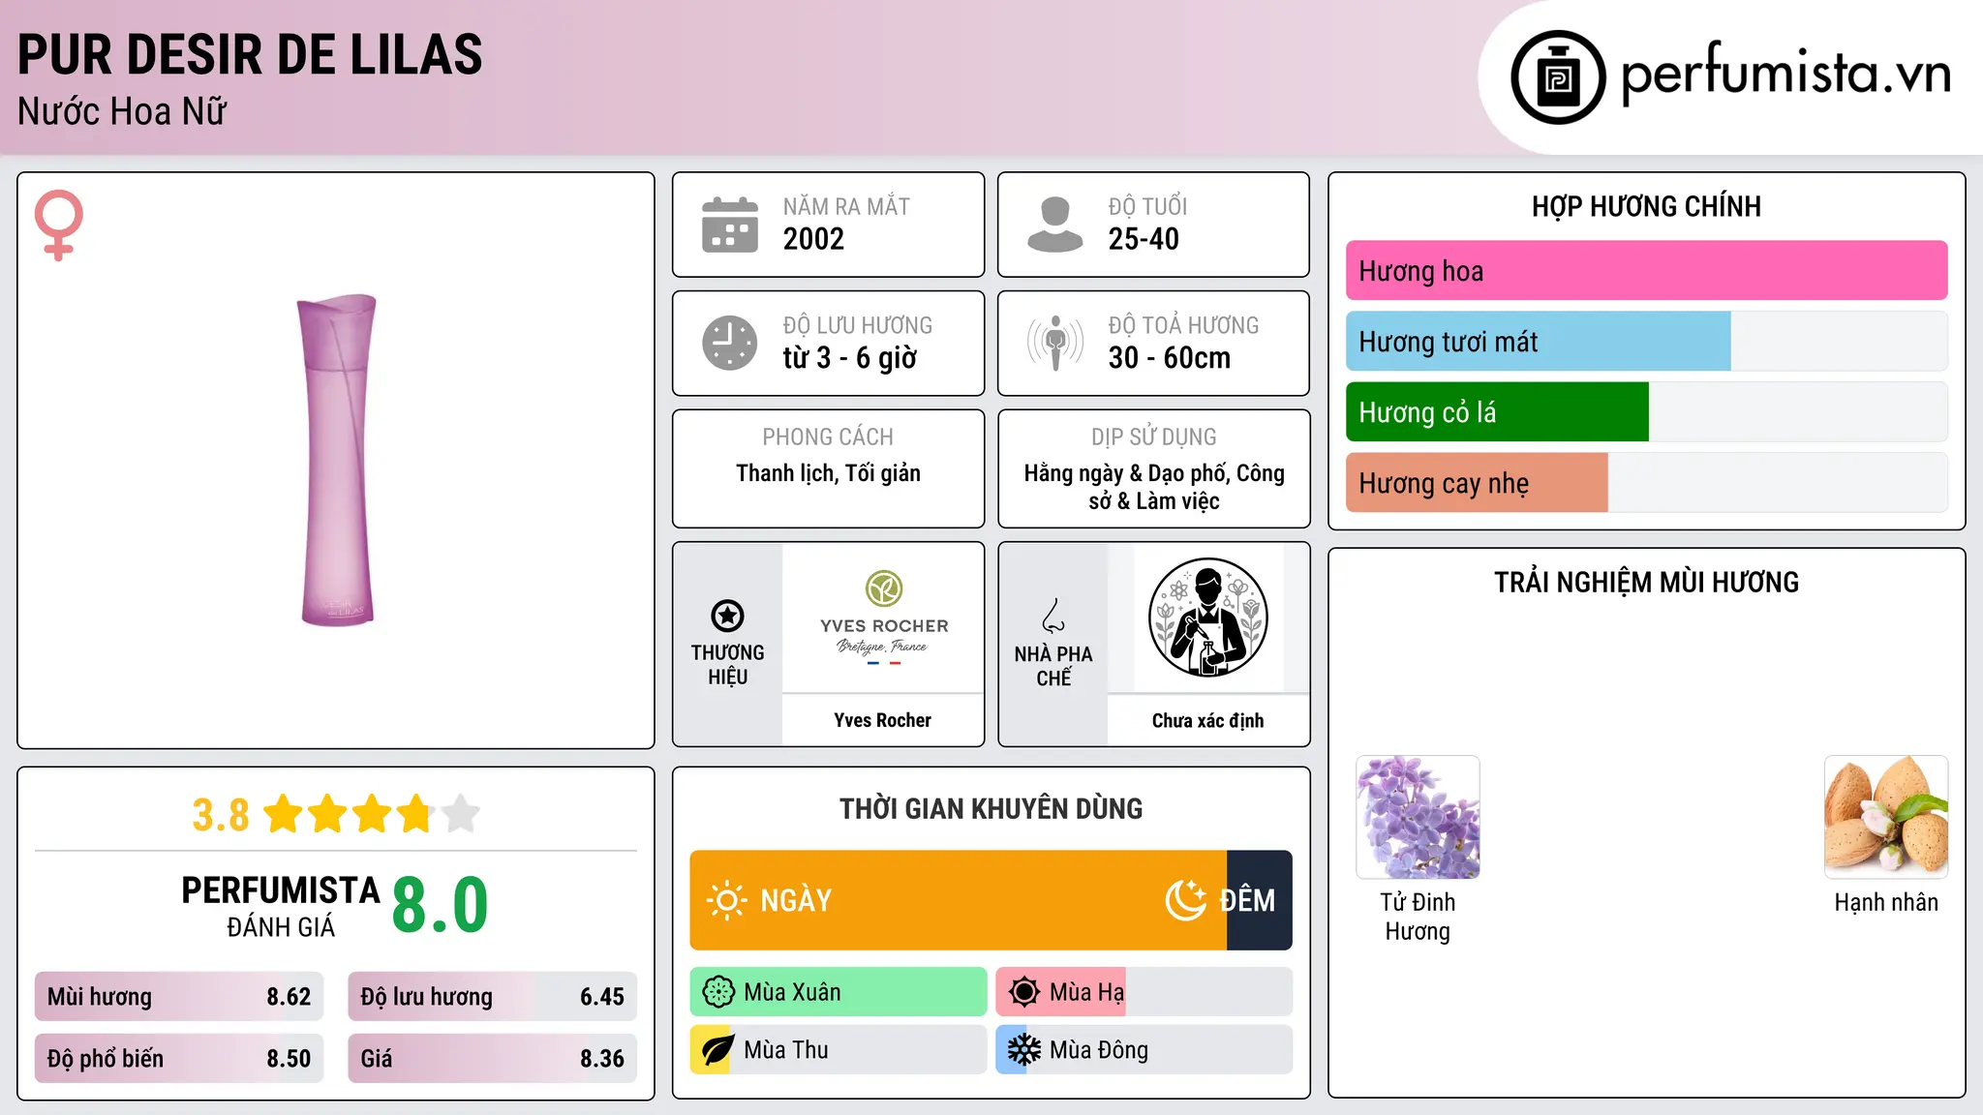The width and height of the screenshot is (1983, 1115).
Task: Click the Hợp hương chính heading
Action: point(1646,206)
